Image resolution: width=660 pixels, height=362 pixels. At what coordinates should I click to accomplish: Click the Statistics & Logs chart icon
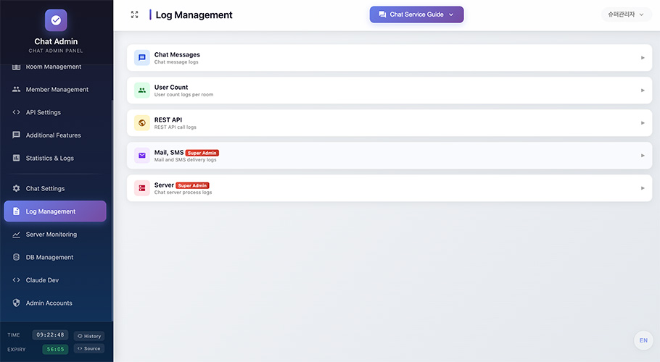point(16,158)
